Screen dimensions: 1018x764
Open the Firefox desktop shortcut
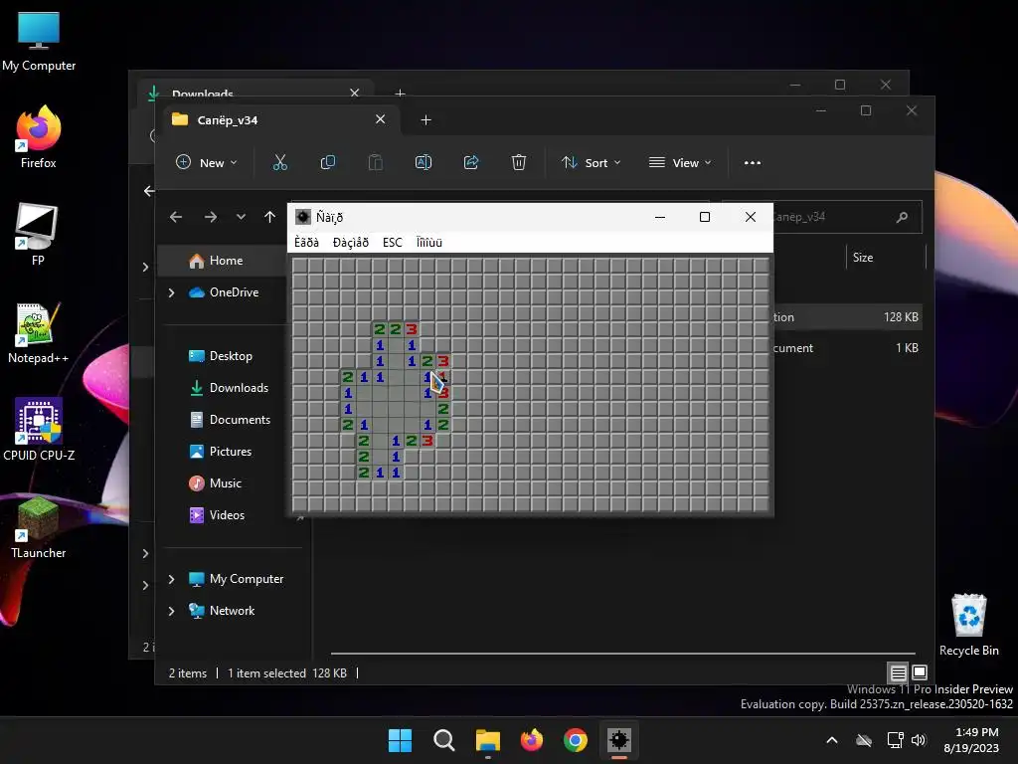pyautogui.click(x=39, y=137)
